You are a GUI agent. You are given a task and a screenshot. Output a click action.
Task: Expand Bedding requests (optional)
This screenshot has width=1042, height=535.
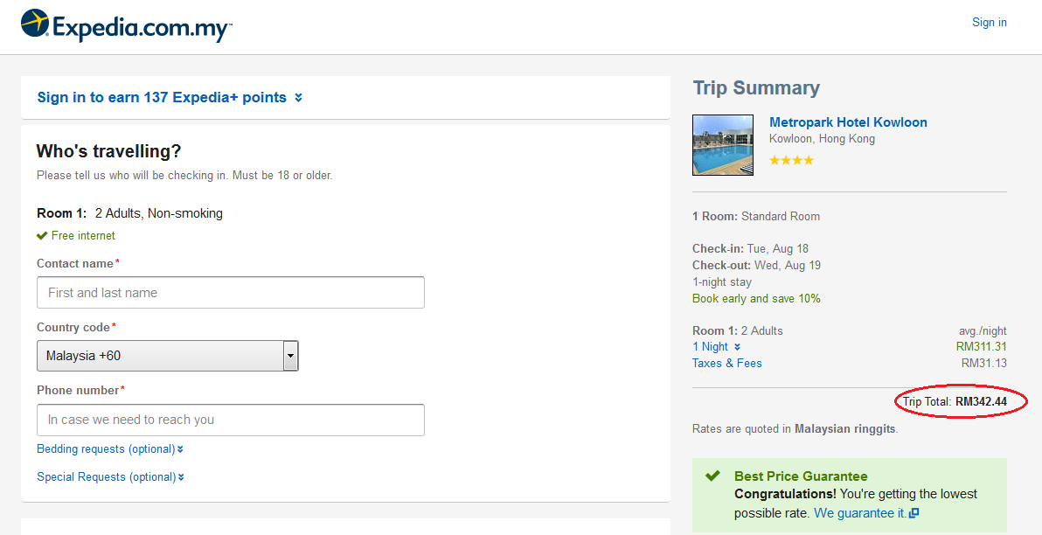(x=110, y=449)
